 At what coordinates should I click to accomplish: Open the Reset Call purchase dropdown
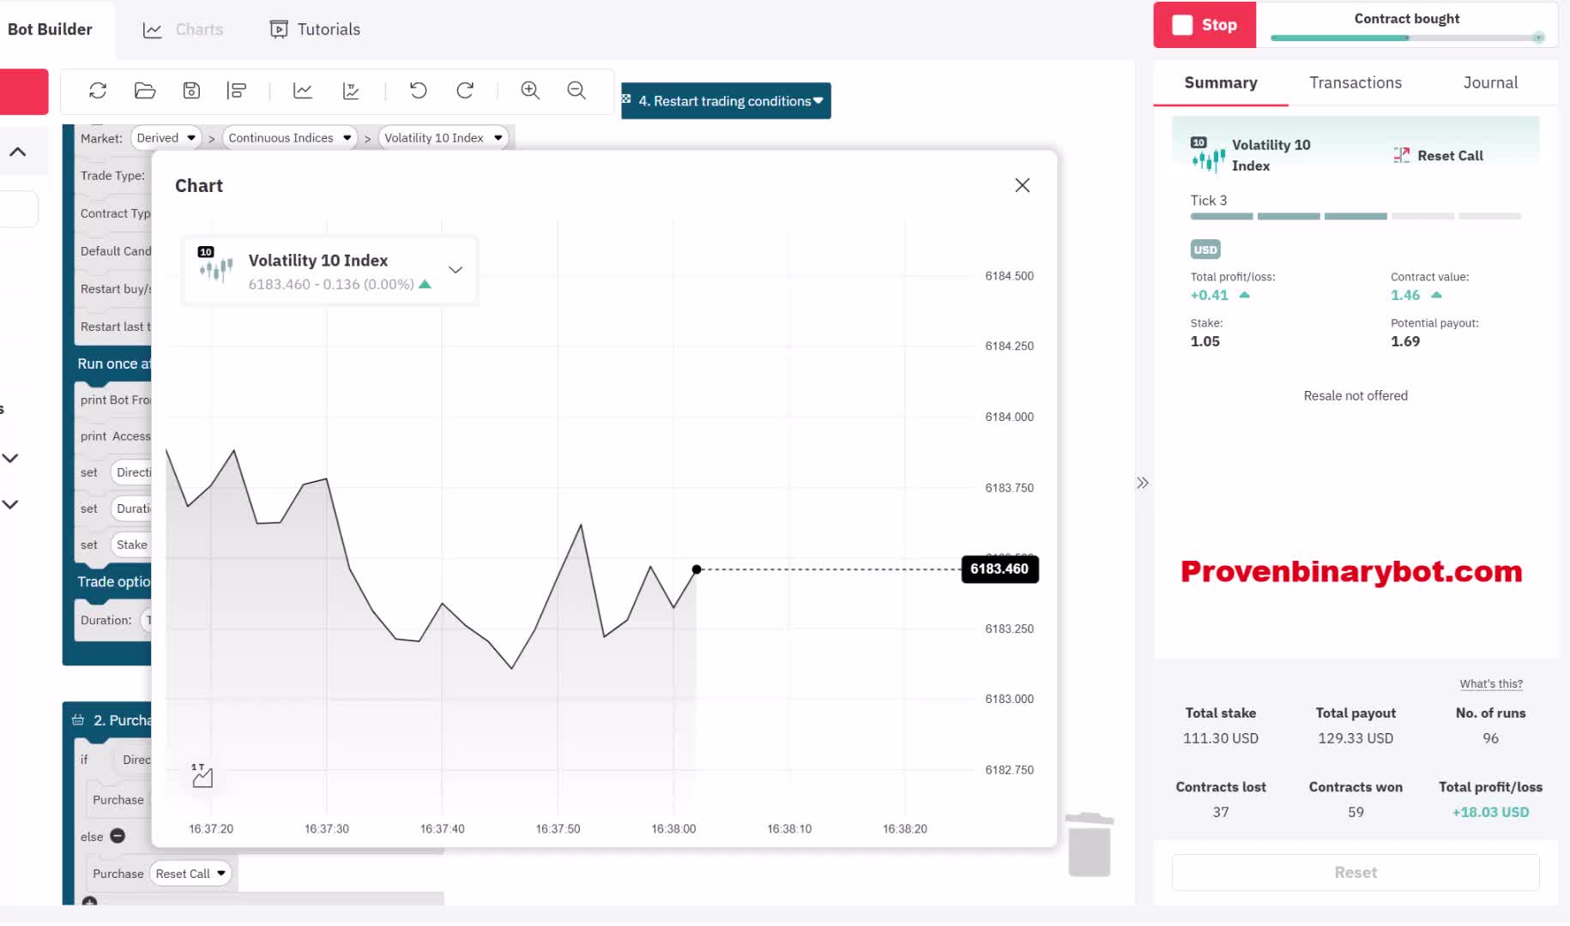pos(190,874)
